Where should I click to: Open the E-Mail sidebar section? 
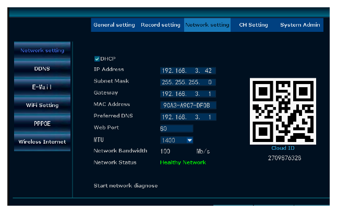42,87
